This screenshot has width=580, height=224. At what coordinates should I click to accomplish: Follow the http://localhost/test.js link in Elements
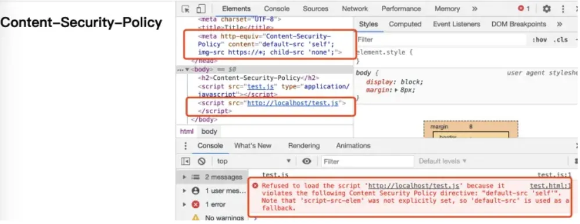292,103
